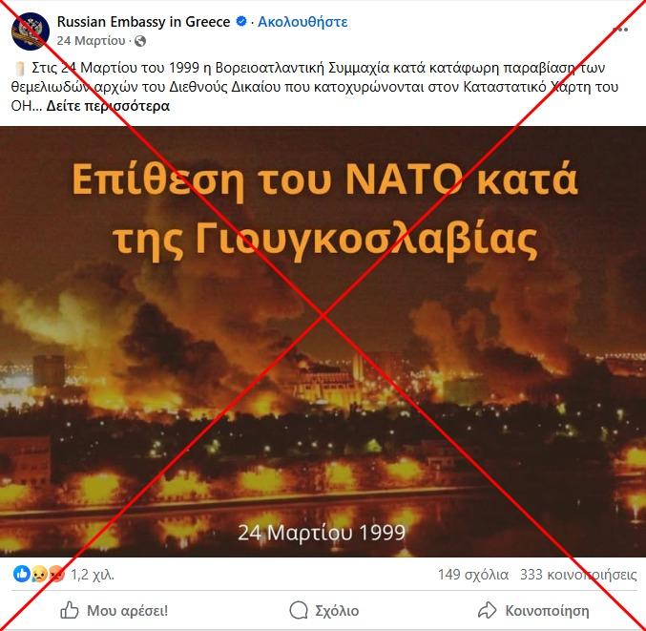
Task: Expand post text with Δείτε περισσότερα
Action: [108, 106]
